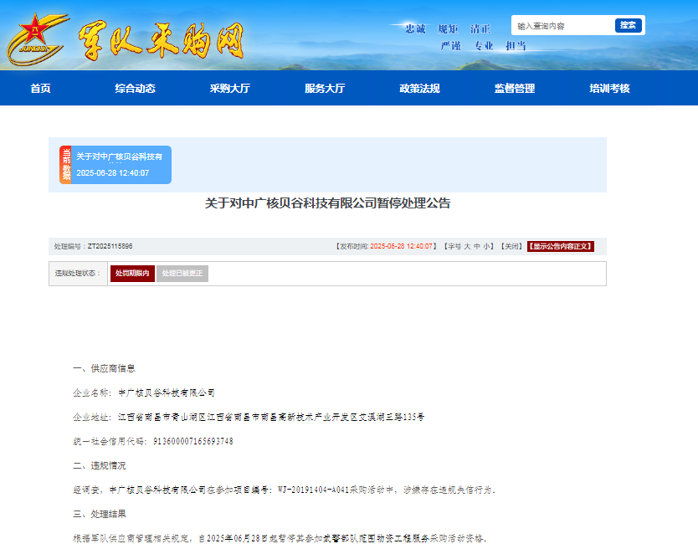
Task: Click the 处理编号 ZT2025115896 text
Action: 94,246
